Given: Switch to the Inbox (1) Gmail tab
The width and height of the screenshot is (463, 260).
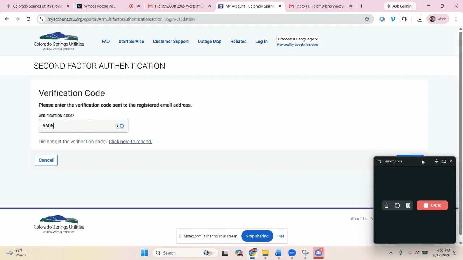Looking at the screenshot, I should (320, 6).
